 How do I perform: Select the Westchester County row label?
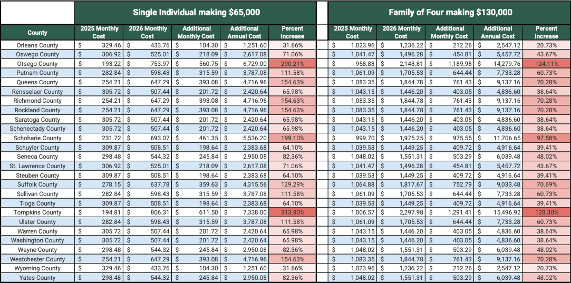tap(37, 259)
